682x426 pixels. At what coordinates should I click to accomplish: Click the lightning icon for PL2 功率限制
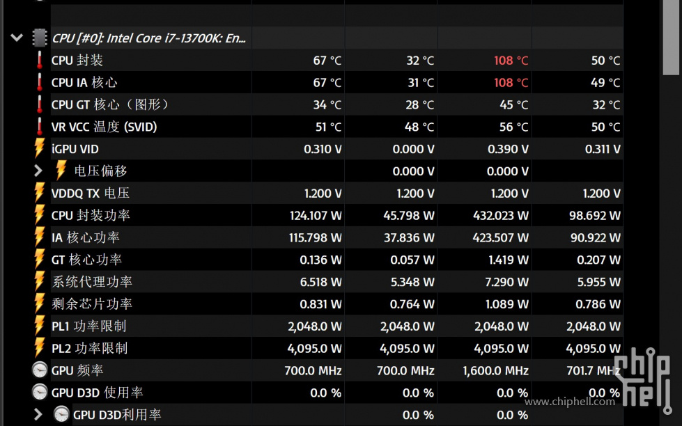[40, 348]
